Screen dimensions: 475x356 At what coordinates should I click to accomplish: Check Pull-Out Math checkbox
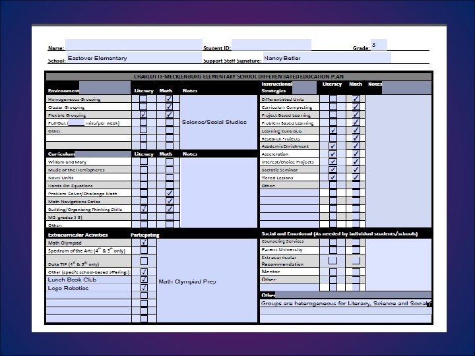(x=170, y=123)
